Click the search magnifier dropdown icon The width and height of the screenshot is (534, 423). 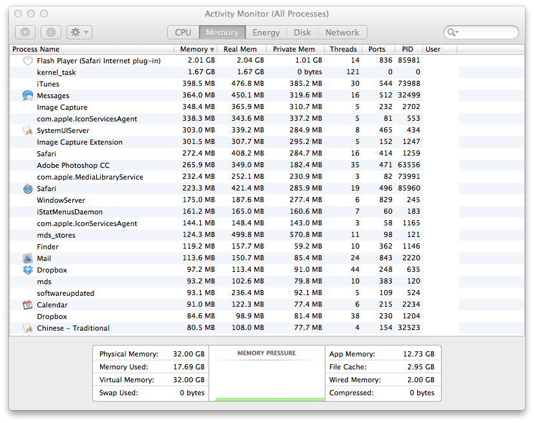453,32
